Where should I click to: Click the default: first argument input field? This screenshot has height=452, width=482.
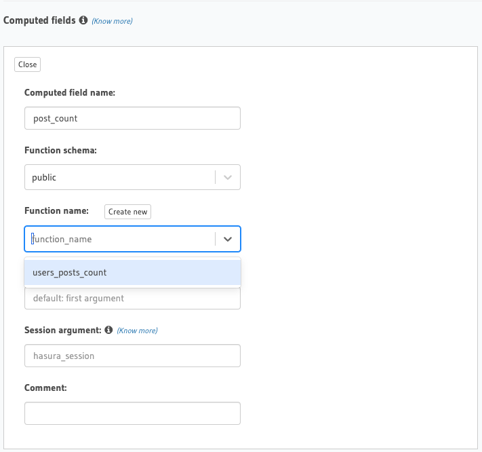(x=132, y=299)
